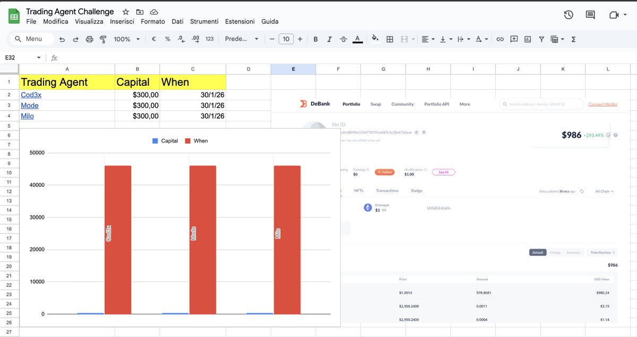Open fill color bucket
This screenshot has height=337, width=637.
[375, 39]
